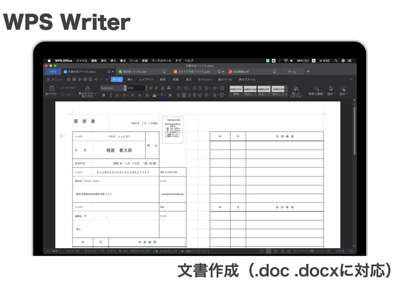Viewport: 393px width, 294px height.
Task: Expand the styles gallery more arrow
Action: [287, 95]
